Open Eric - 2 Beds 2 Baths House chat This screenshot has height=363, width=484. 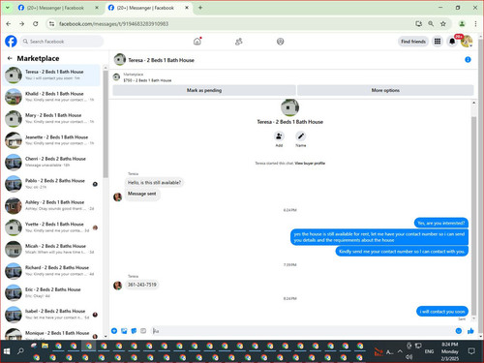pyautogui.click(x=51, y=292)
